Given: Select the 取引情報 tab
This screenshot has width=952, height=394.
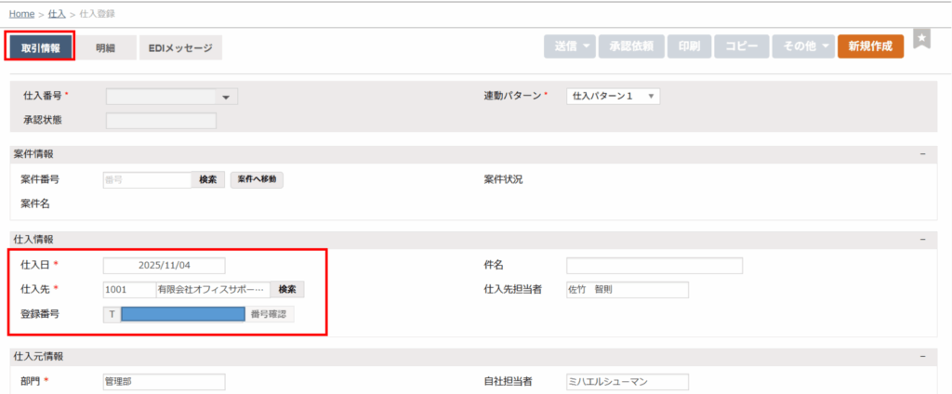Looking at the screenshot, I should pos(41,48).
